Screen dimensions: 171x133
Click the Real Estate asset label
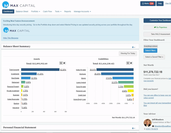(15, 78)
